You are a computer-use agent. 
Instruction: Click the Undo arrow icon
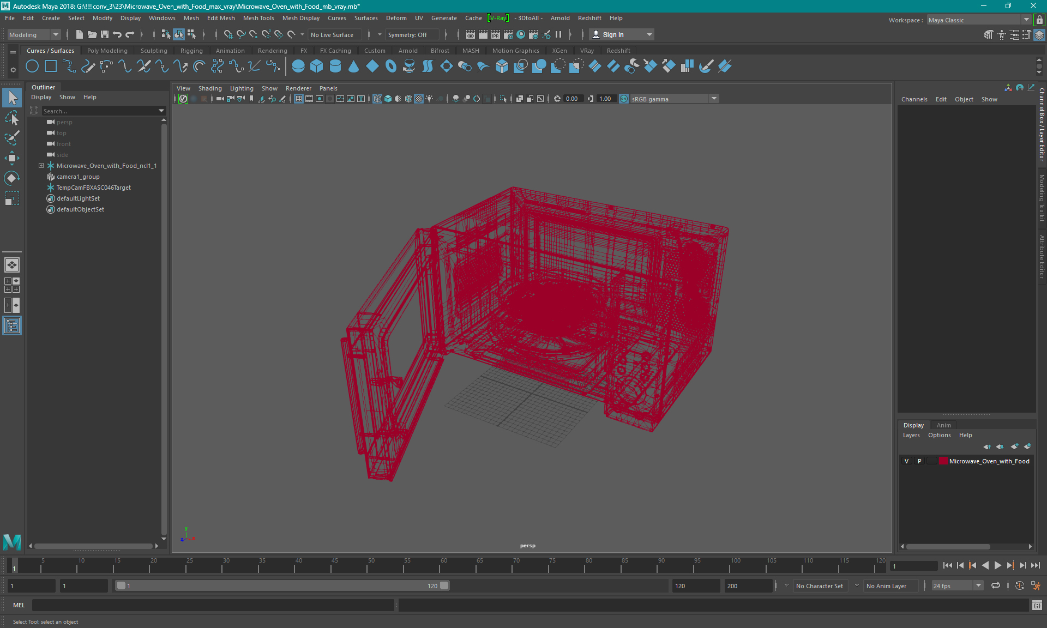(x=117, y=34)
